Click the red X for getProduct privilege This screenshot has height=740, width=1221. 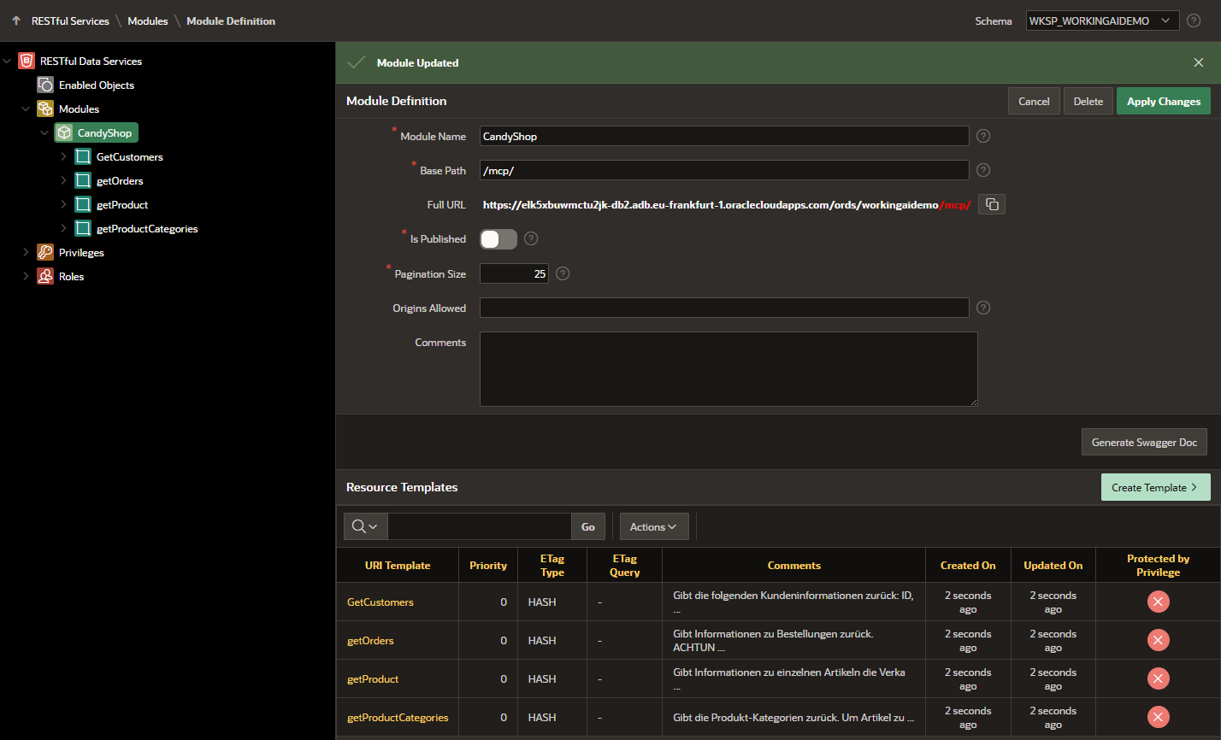(1158, 679)
